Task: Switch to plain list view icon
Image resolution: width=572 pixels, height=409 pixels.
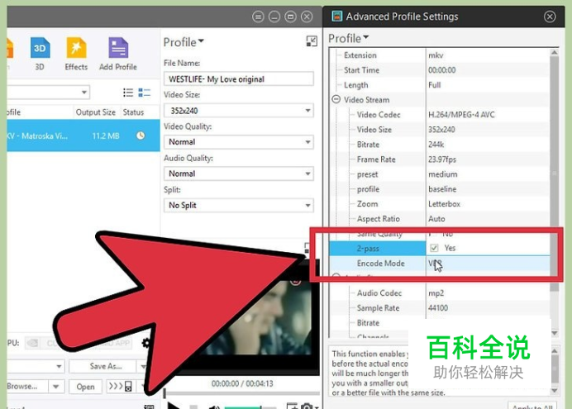Action: 128,93
